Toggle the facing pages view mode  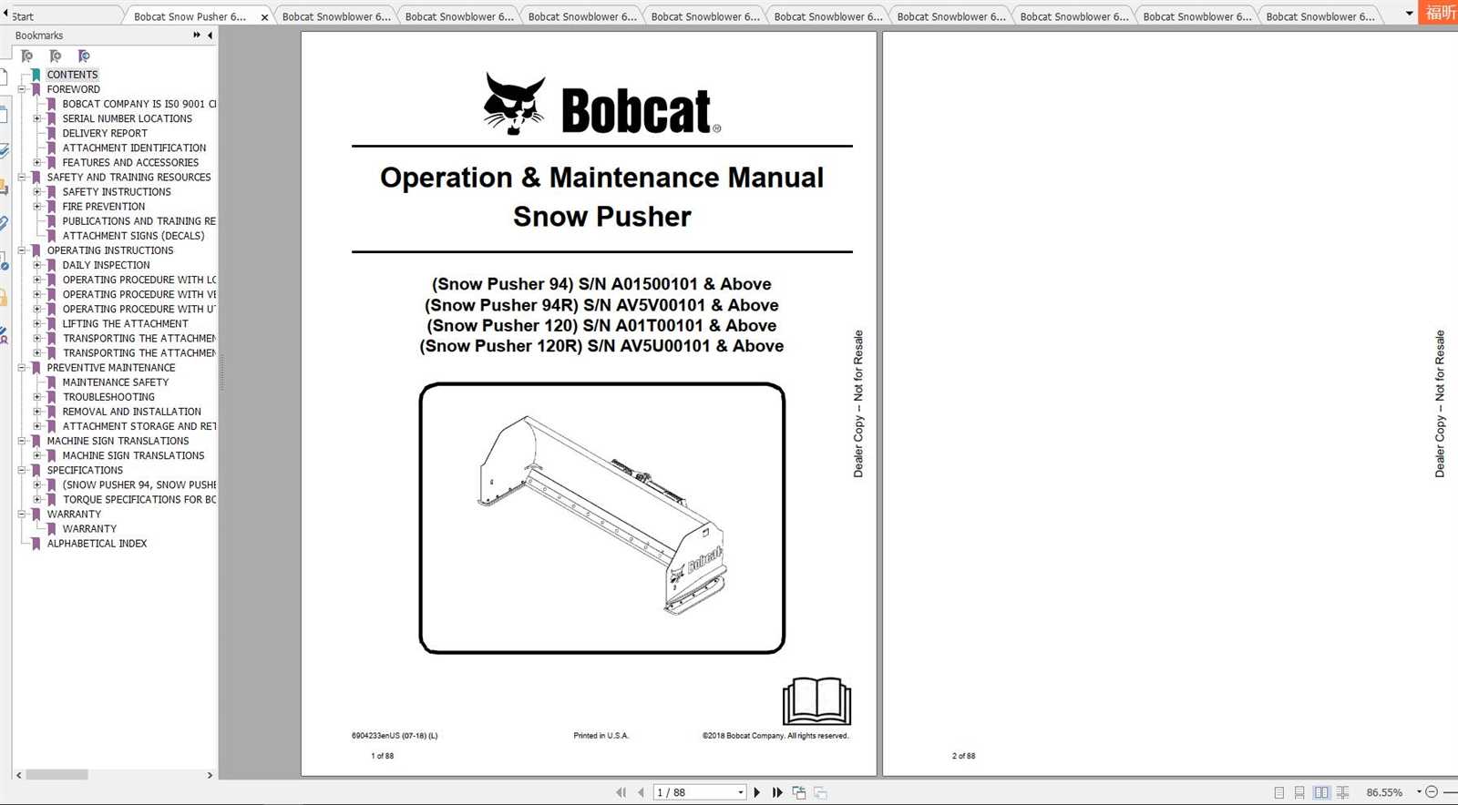click(x=1321, y=792)
